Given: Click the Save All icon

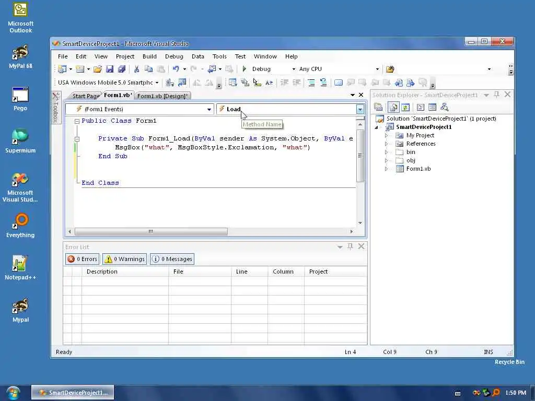Looking at the screenshot, I should [121, 69].
